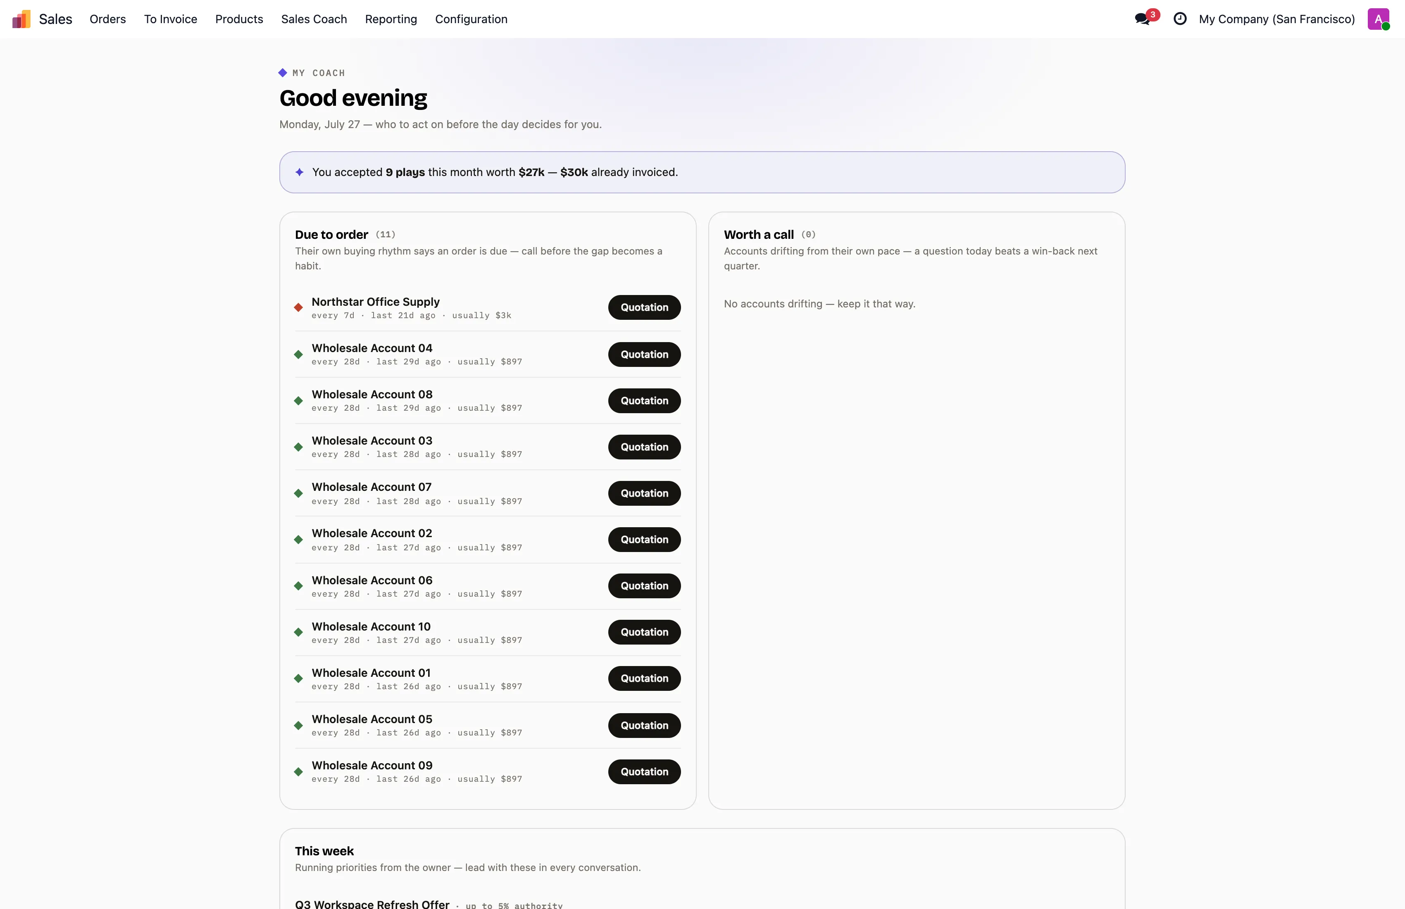
Task: Select the Wholesale Account 09 name
Action: (x=372, y=766)
